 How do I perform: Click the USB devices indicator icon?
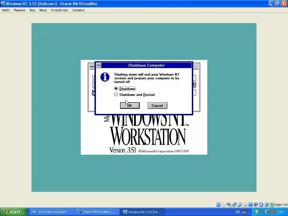(240, 205)
